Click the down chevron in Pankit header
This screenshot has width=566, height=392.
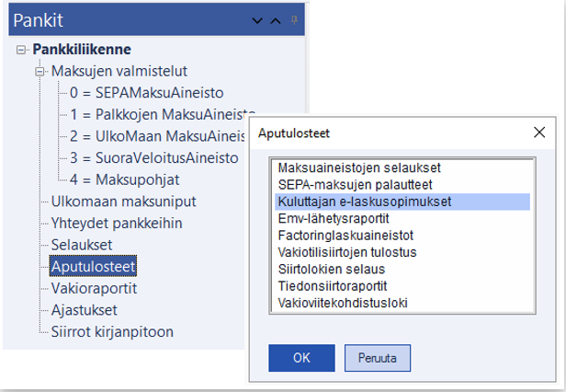[258, 19]
